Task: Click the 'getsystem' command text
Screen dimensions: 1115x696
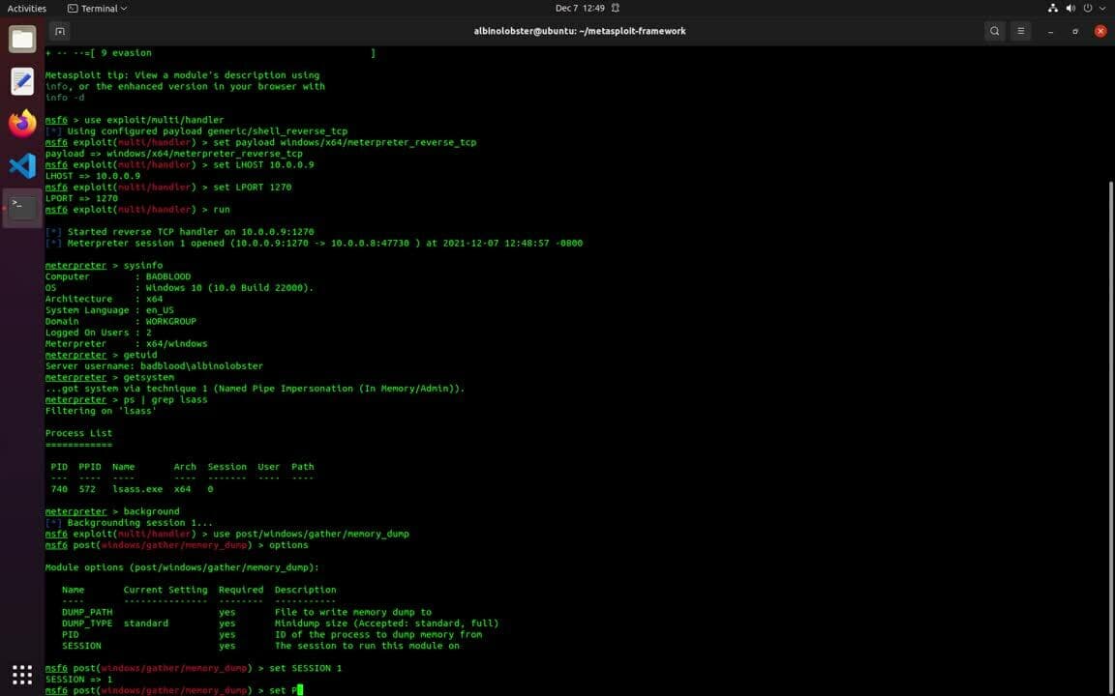Action: point(148,377)
